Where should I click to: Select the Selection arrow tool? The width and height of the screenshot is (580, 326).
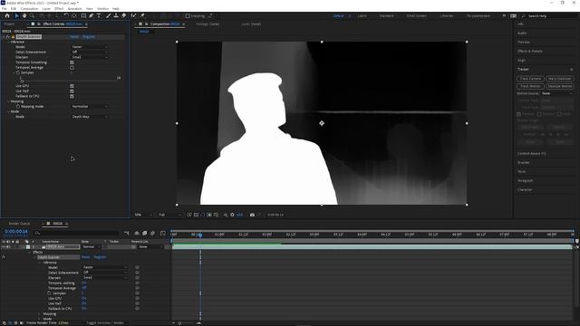point(16,16)
